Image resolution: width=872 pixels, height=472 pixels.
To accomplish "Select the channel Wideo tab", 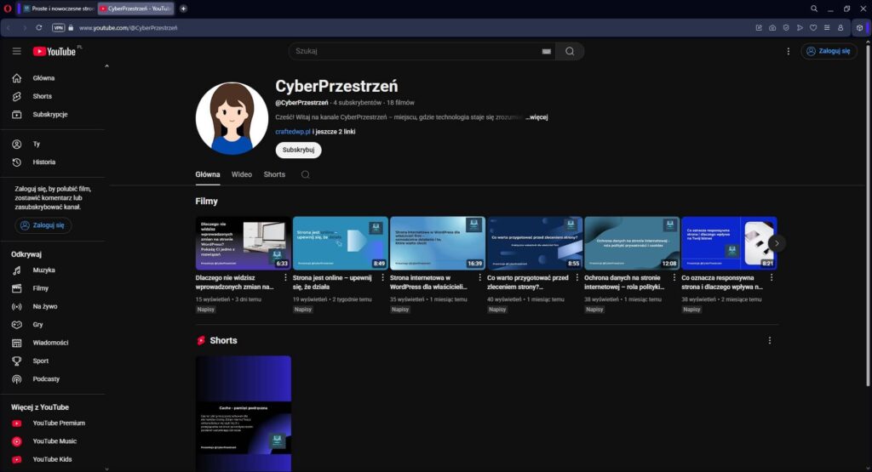I will click(x=241, y=174).
